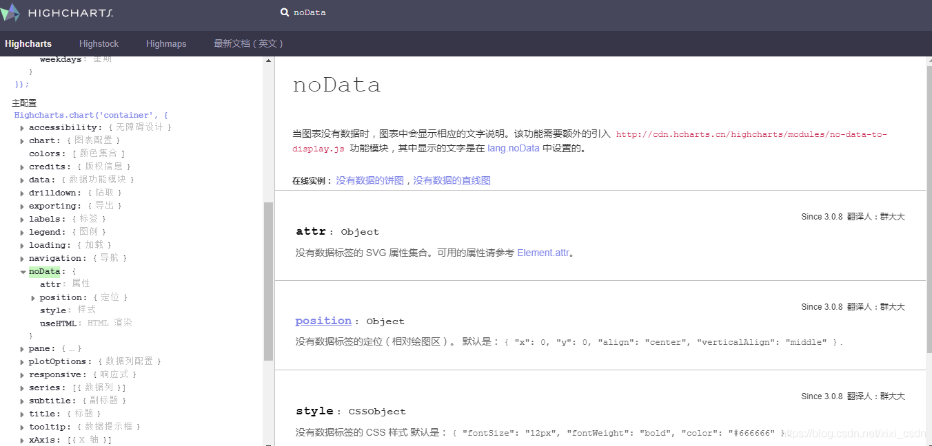Image resolution: width=932 pixels, height=446 pixels.
Task: Expand the credits option arrow
Action: click(22, 167)
